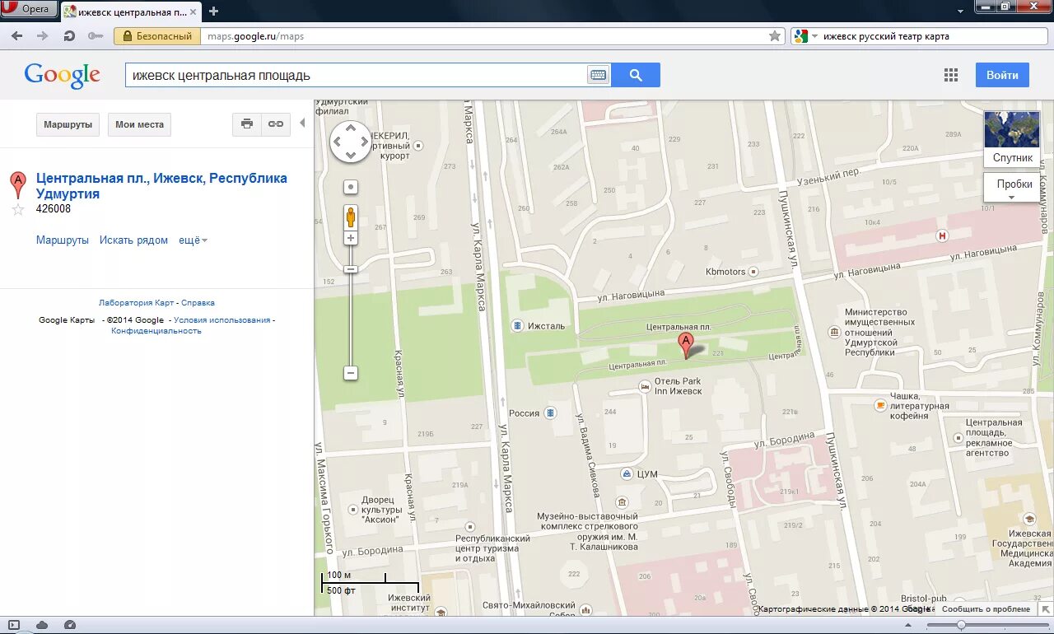Go forward with the browser forward arrow

43,36
